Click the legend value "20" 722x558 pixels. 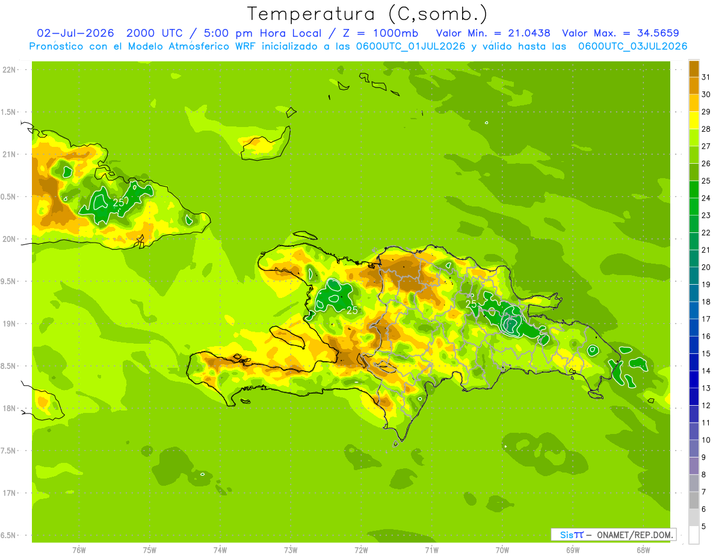(x=706, y=267)
